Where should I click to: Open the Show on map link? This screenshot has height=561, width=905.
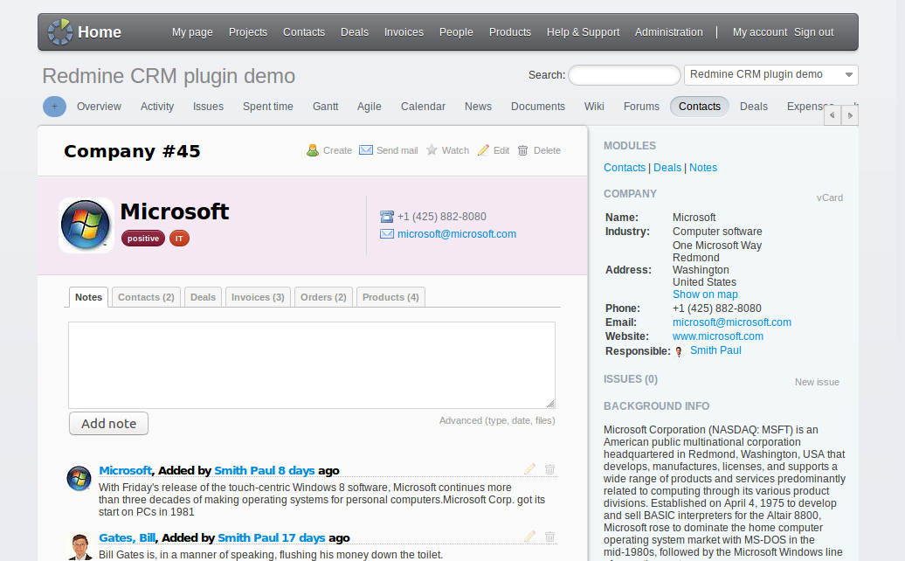(x=705, y=294)
